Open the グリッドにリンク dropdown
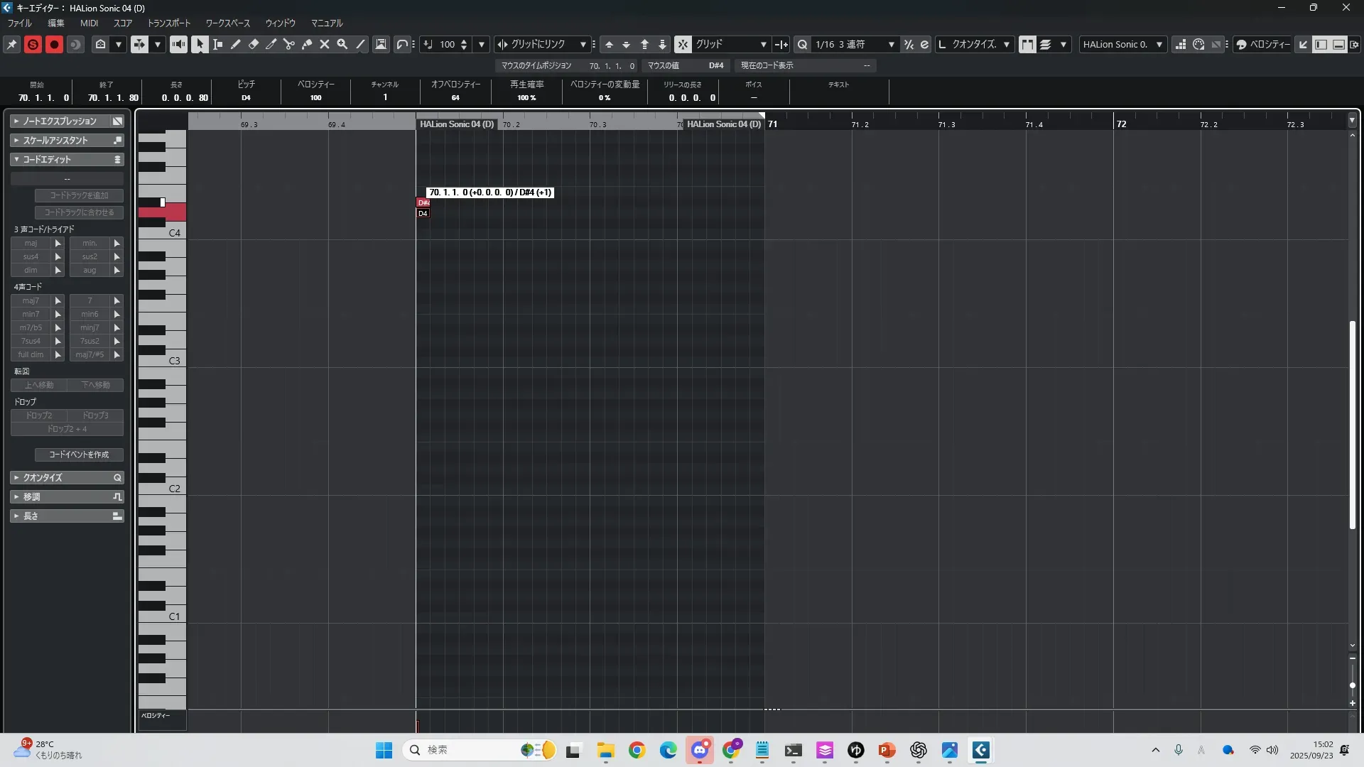The height and width of the screenshot is (767, 1364). tap(543, 44)
